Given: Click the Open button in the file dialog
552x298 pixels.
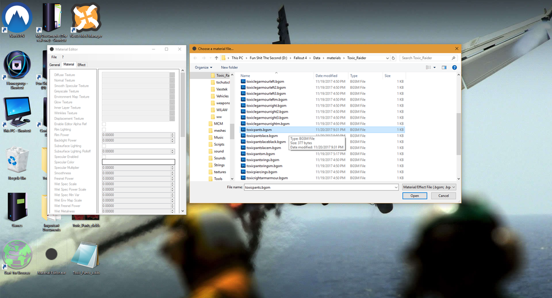Looking at the screenshot, I should pos(415,196).
